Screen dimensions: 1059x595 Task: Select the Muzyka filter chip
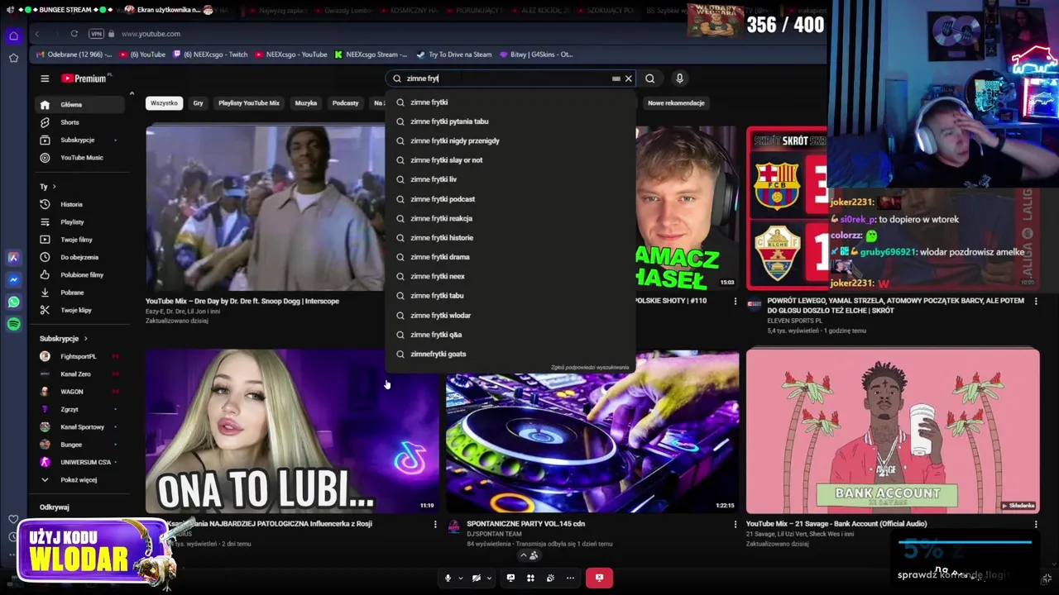(306, 103)
